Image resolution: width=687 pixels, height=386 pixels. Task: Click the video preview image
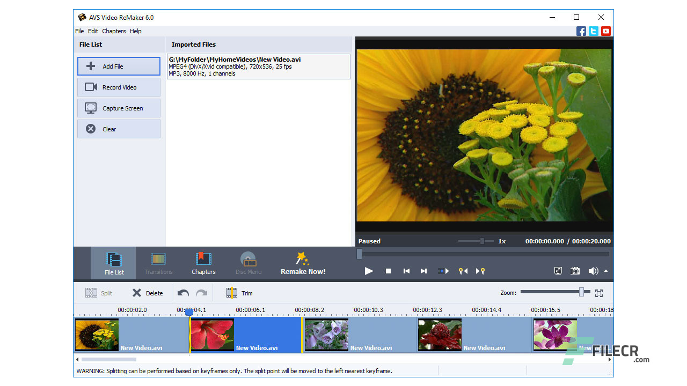pyautogui.click(x=484, y=135)
